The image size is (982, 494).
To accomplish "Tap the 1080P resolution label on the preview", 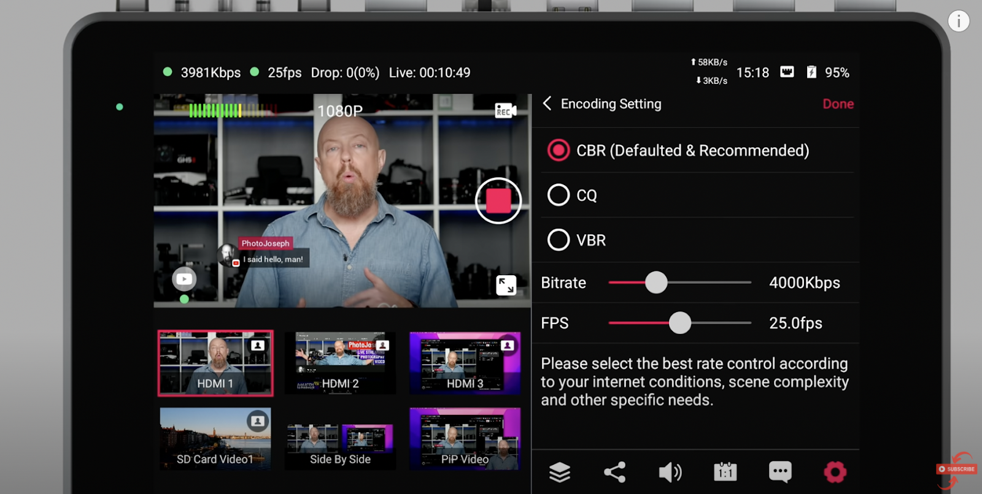I will (x=340, y=111).
